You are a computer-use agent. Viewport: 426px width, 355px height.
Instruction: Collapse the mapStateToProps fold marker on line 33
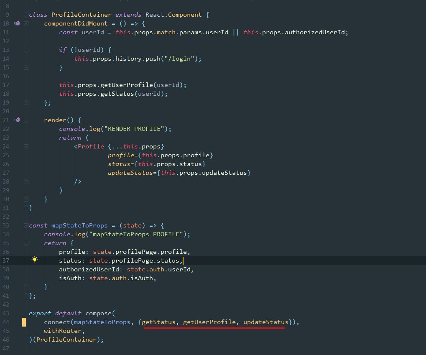pyautogui.click(x=26, y=225)
